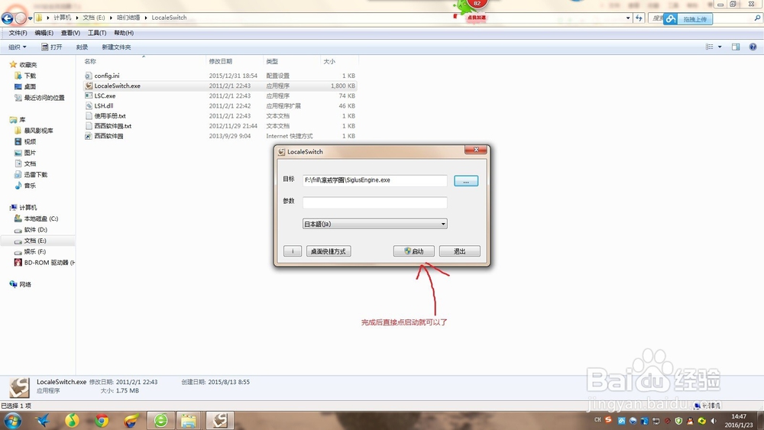The image size is (764, 430).
Task: Open the green 360 browser taskbar icon
Action: tap(160, 420)
